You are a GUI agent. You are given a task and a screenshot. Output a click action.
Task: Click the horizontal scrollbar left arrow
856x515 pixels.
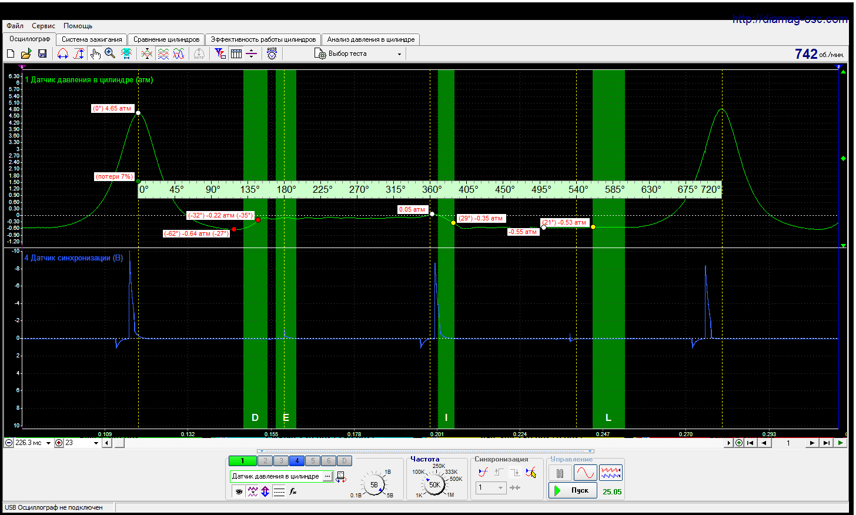[x=106, y=443]
